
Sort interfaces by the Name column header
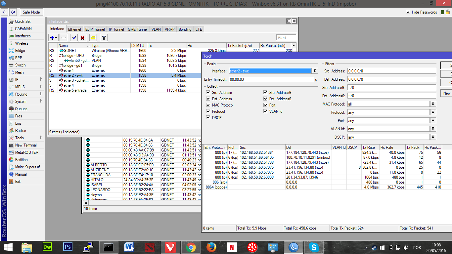click(74, 46)
